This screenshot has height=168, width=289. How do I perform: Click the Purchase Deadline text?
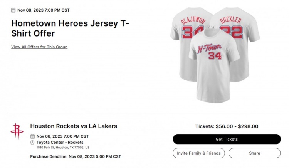[76, 156]
